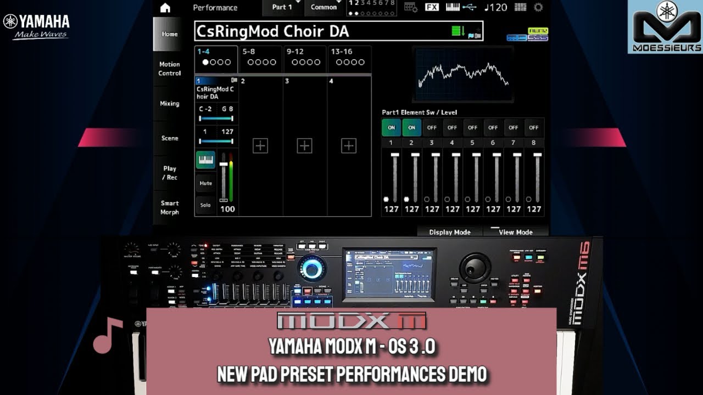This screenshot has width=703, height=395.
Task: Click the Performance title label
Action: click(215, 8)
